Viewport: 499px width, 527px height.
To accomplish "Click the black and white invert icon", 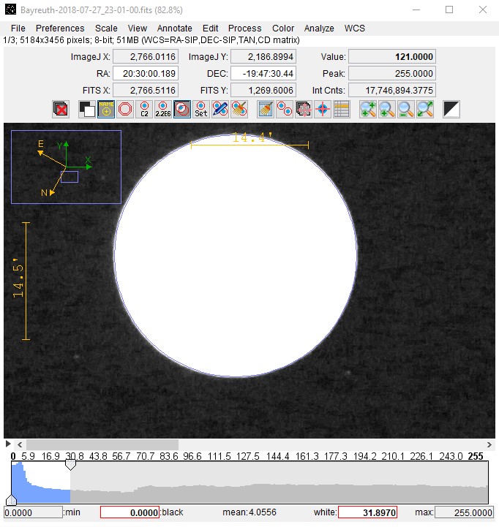I will click(x=451, y=110).
